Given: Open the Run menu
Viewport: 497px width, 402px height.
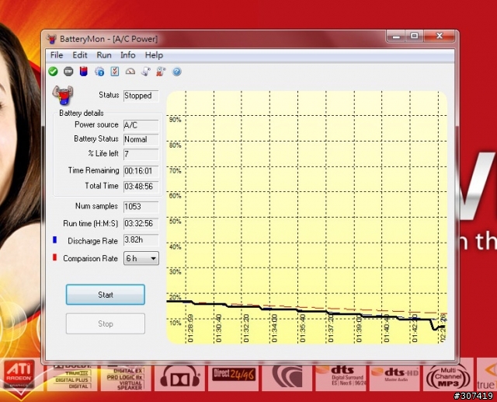Looking at the screenshot, I should coord(104,55).
